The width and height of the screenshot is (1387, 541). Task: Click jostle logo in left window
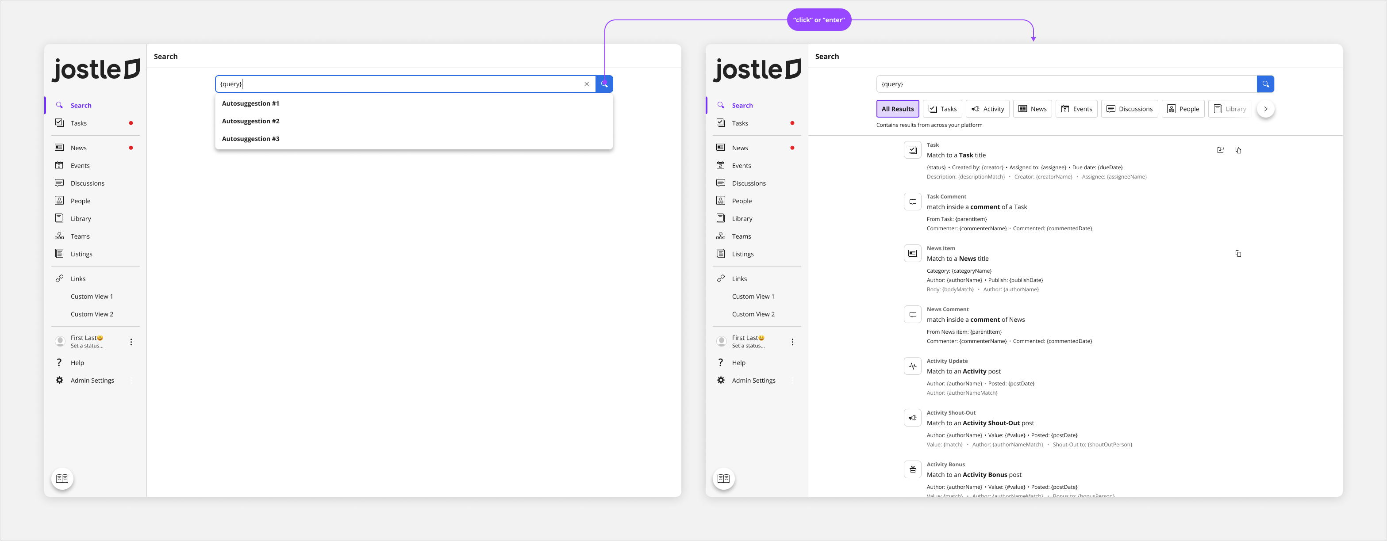(x=96, y=70)
